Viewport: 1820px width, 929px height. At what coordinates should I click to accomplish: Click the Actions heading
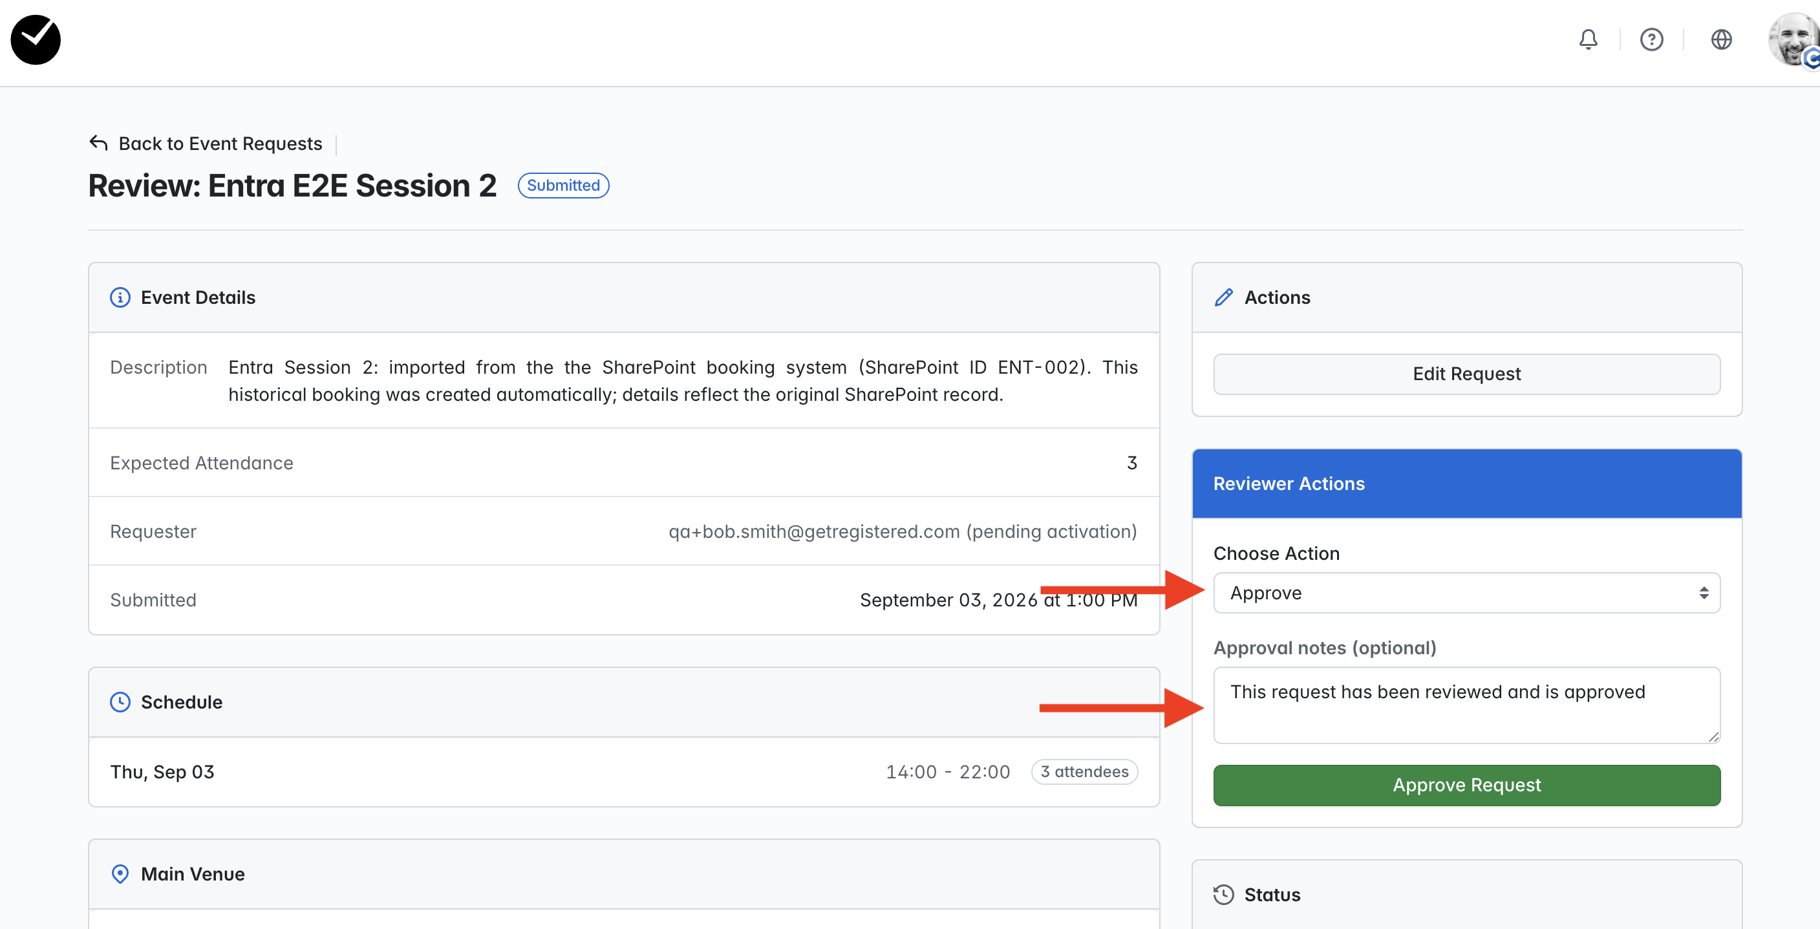(x=1278, y=297)
